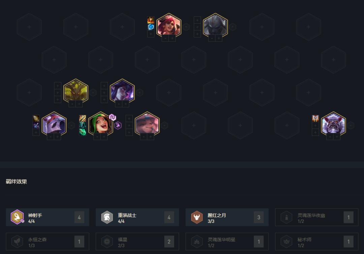The height and width of the screenshot is (254, 364).
Task: Select the red-haired champion in the top row
Action: pyautogui.click(x=169, y=25)
